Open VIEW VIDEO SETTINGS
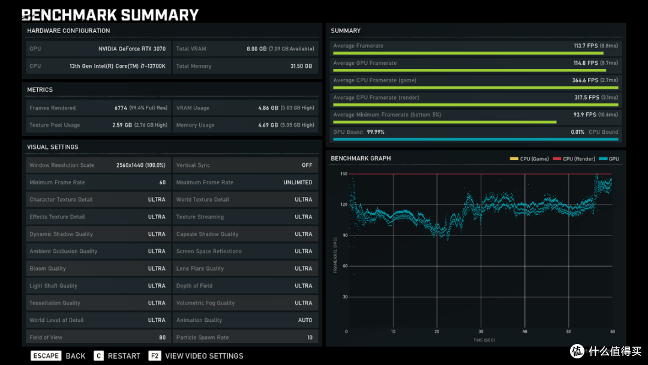 204,356
